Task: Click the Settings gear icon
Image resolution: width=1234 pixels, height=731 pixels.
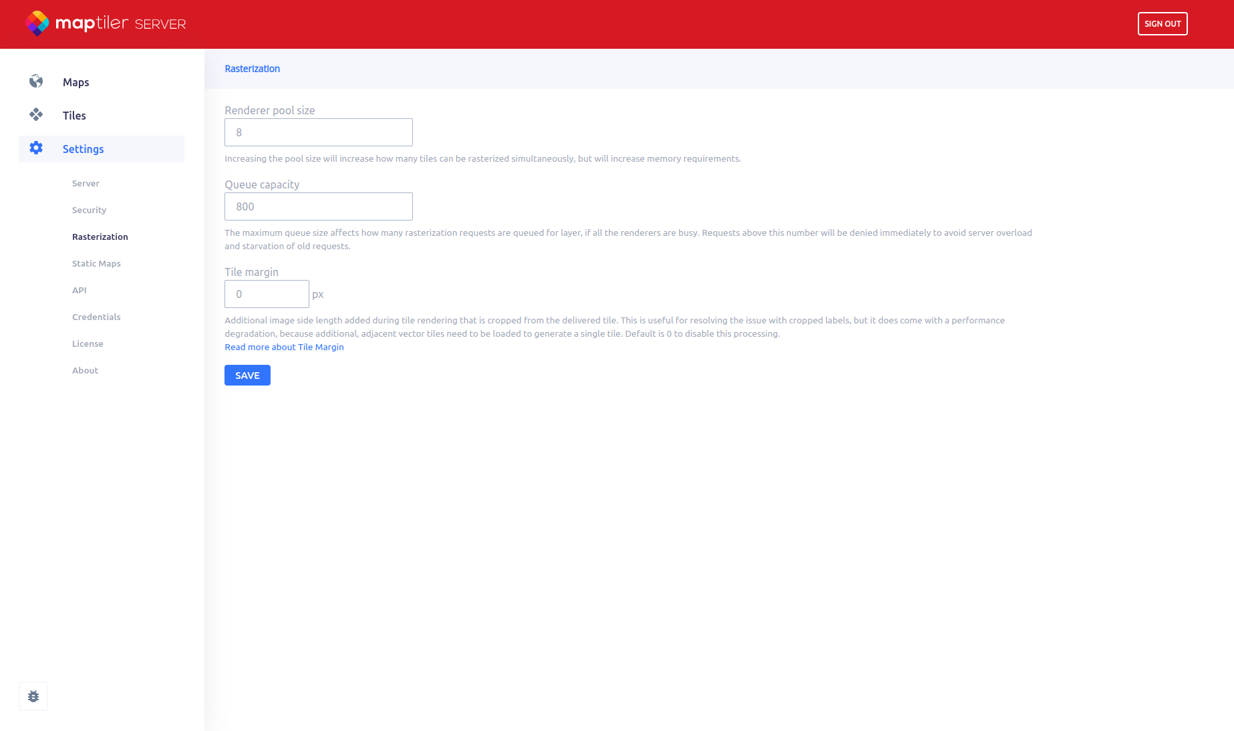Action: click(x=36, y=148)
